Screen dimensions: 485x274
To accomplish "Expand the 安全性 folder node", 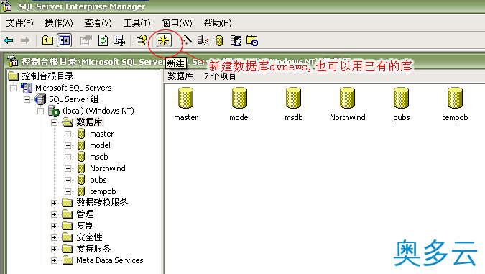I will tap(54, 237).
